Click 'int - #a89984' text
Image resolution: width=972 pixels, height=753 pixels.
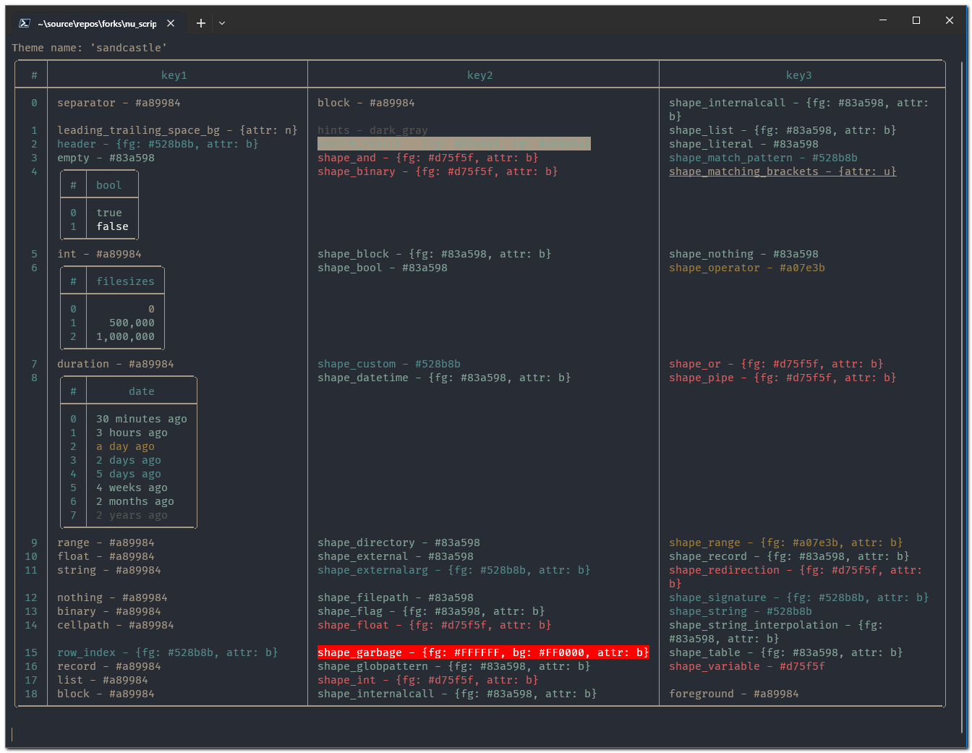click(100, 254)
